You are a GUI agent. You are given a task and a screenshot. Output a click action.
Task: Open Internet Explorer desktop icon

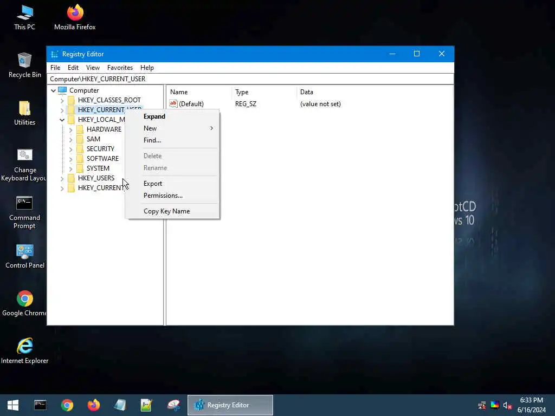[24, 351]
